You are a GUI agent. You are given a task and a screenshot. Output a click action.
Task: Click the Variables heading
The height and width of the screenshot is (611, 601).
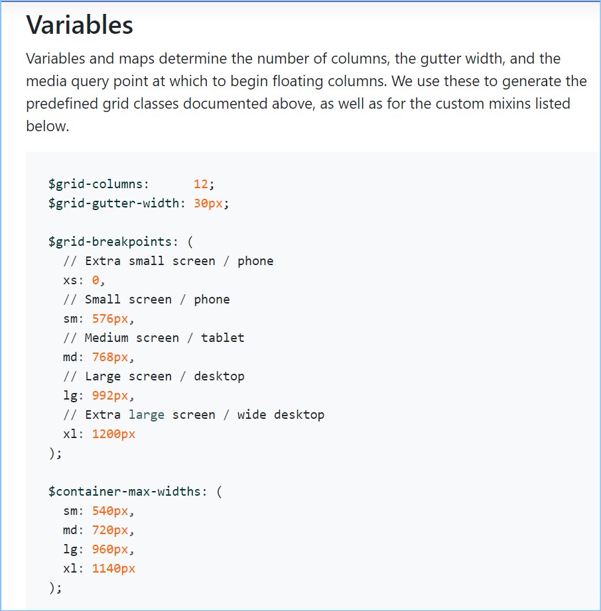tap(80, 25)
